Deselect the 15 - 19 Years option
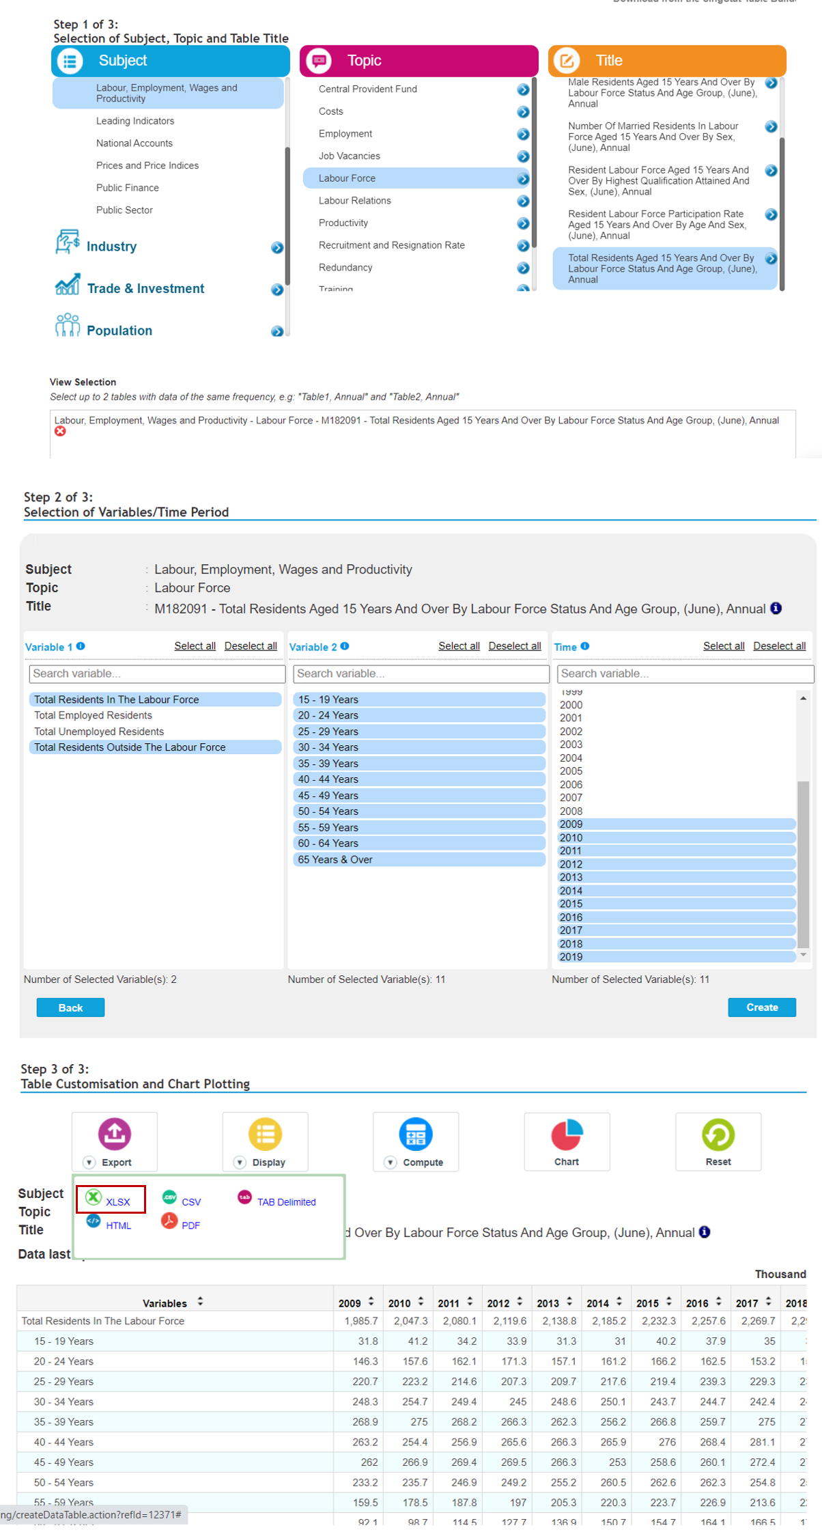Viewport: 822px width, 1532px height. [328, 699]
